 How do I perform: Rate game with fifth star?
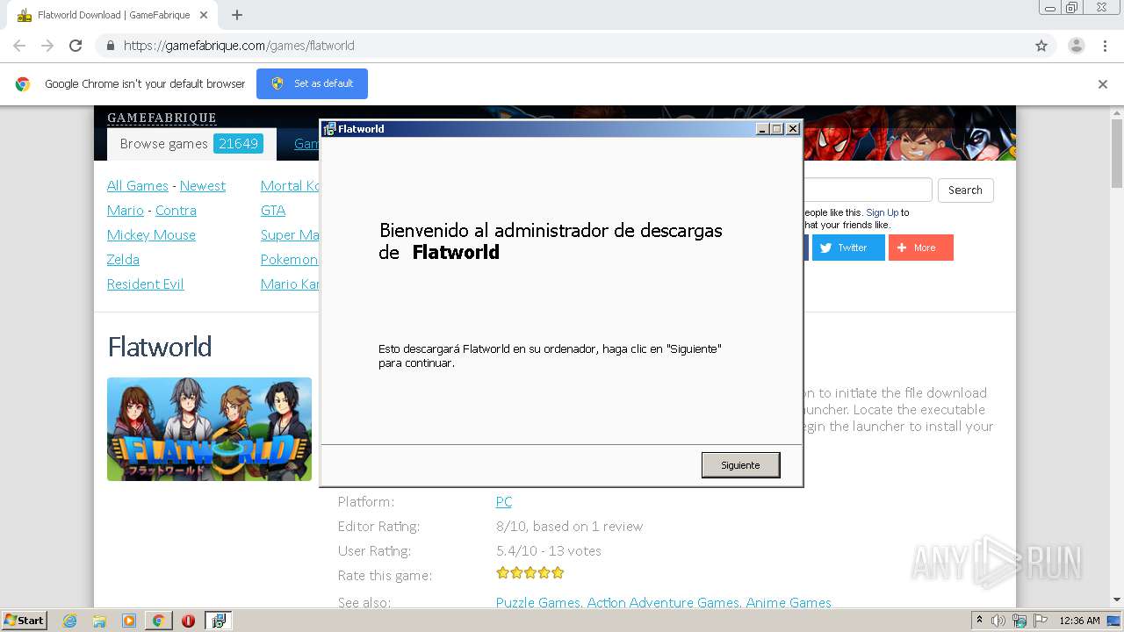pyautogui.click(x=558, y=573)
